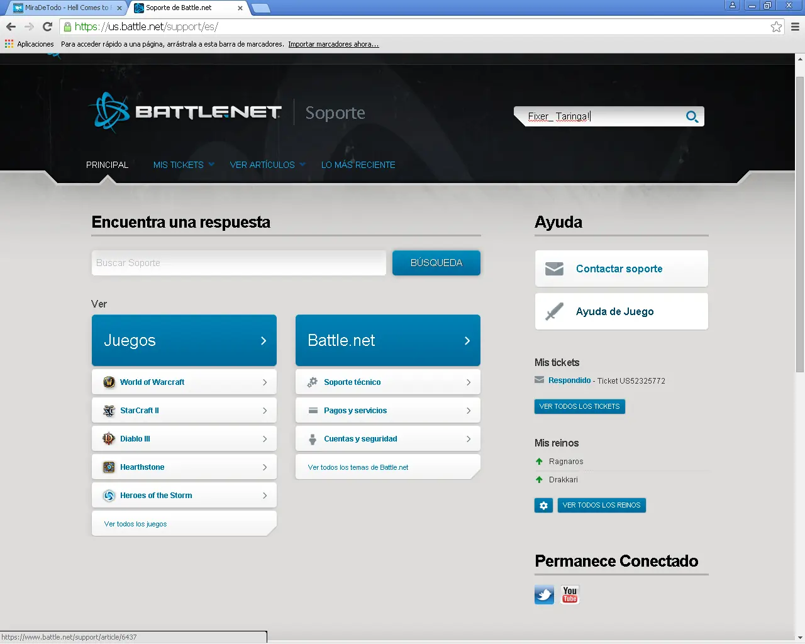
Task: Click the Ragnaros realm status arrow
Action: [x=539, y=461]
